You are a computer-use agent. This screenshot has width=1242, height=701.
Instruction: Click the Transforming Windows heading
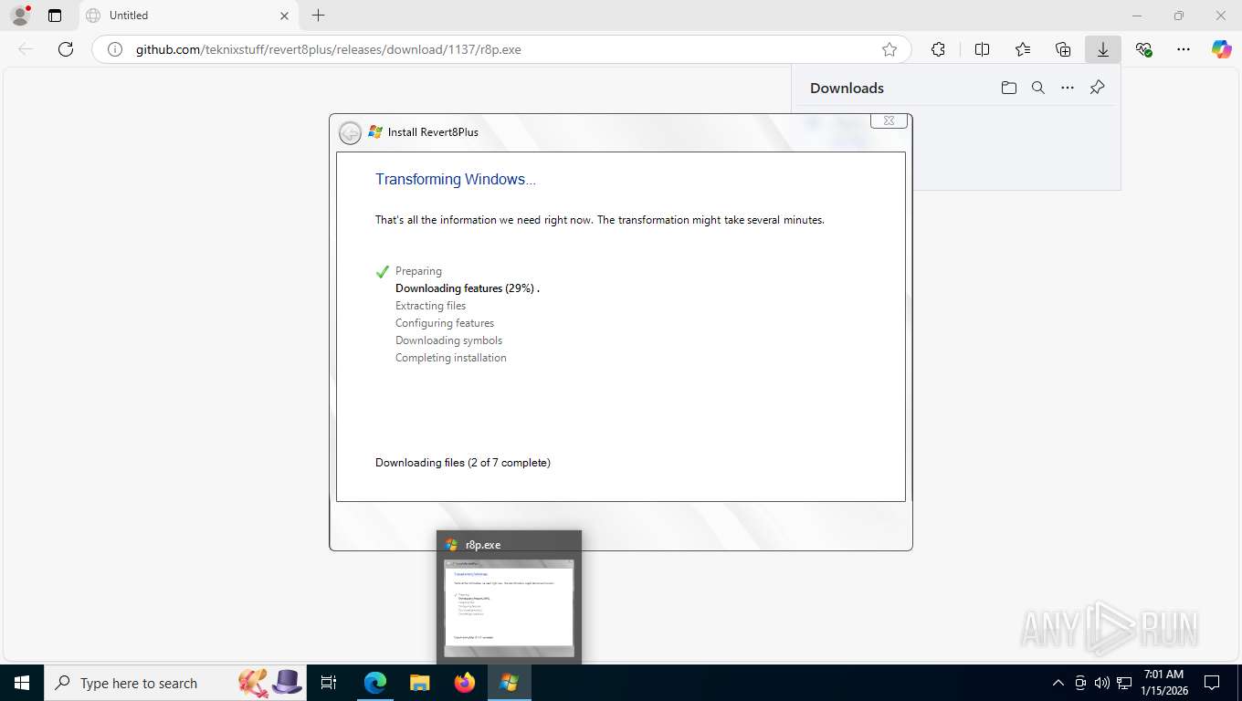coord(456,179)
